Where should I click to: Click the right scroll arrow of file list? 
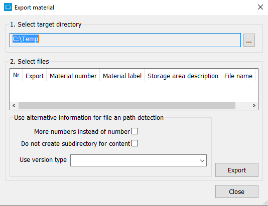(x=254, y=105)
